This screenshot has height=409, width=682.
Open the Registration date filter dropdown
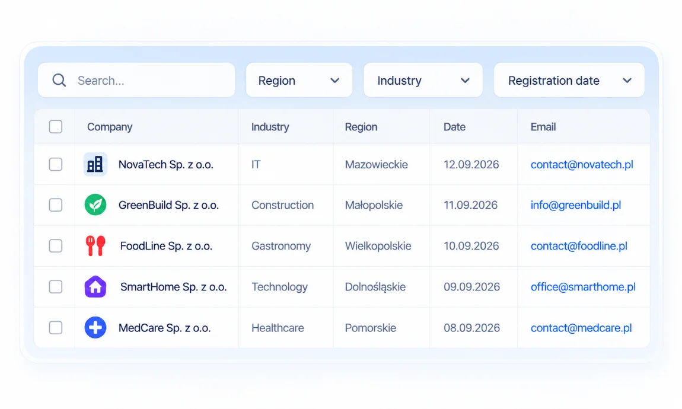point(569,80)
